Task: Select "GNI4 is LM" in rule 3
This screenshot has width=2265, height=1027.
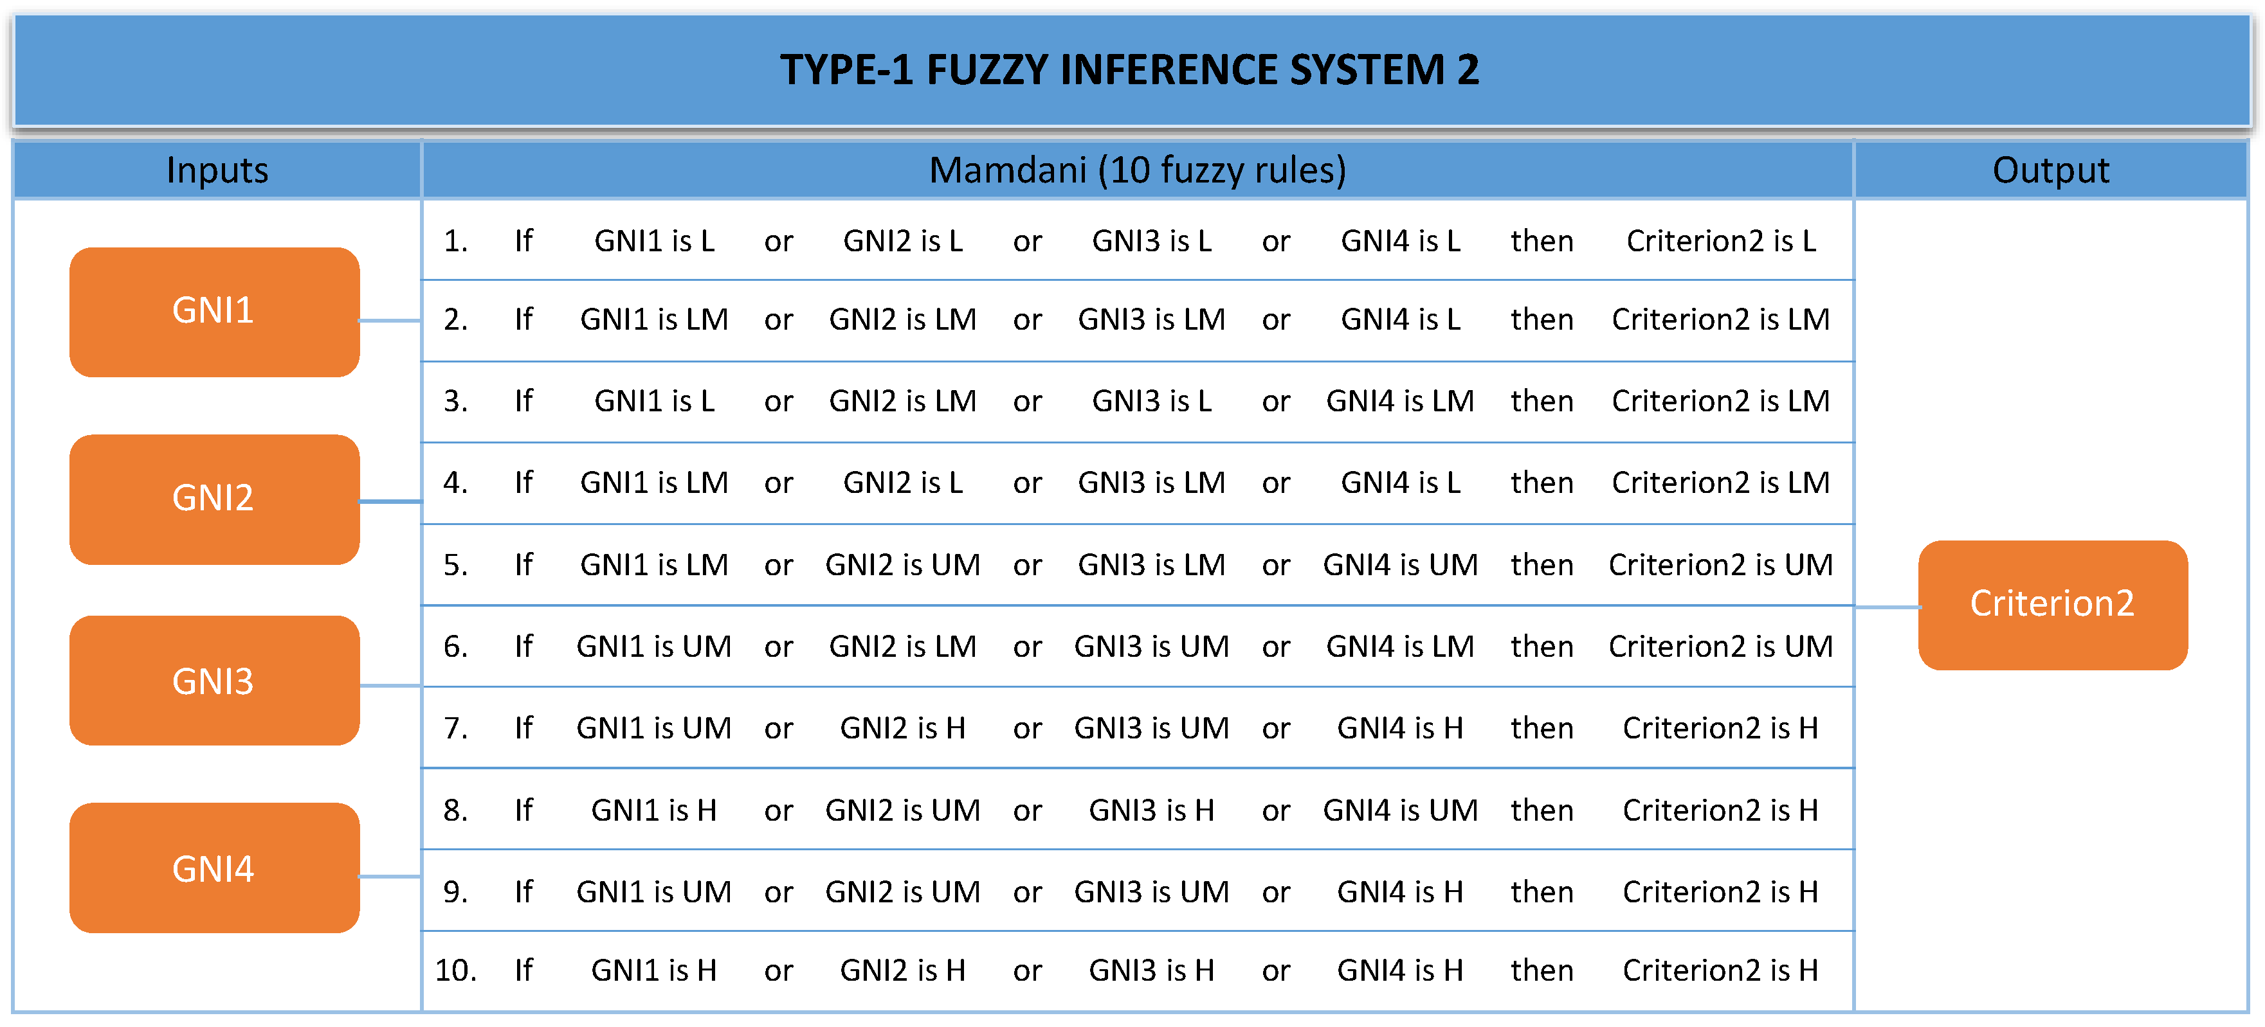Action: (1399, 400)
